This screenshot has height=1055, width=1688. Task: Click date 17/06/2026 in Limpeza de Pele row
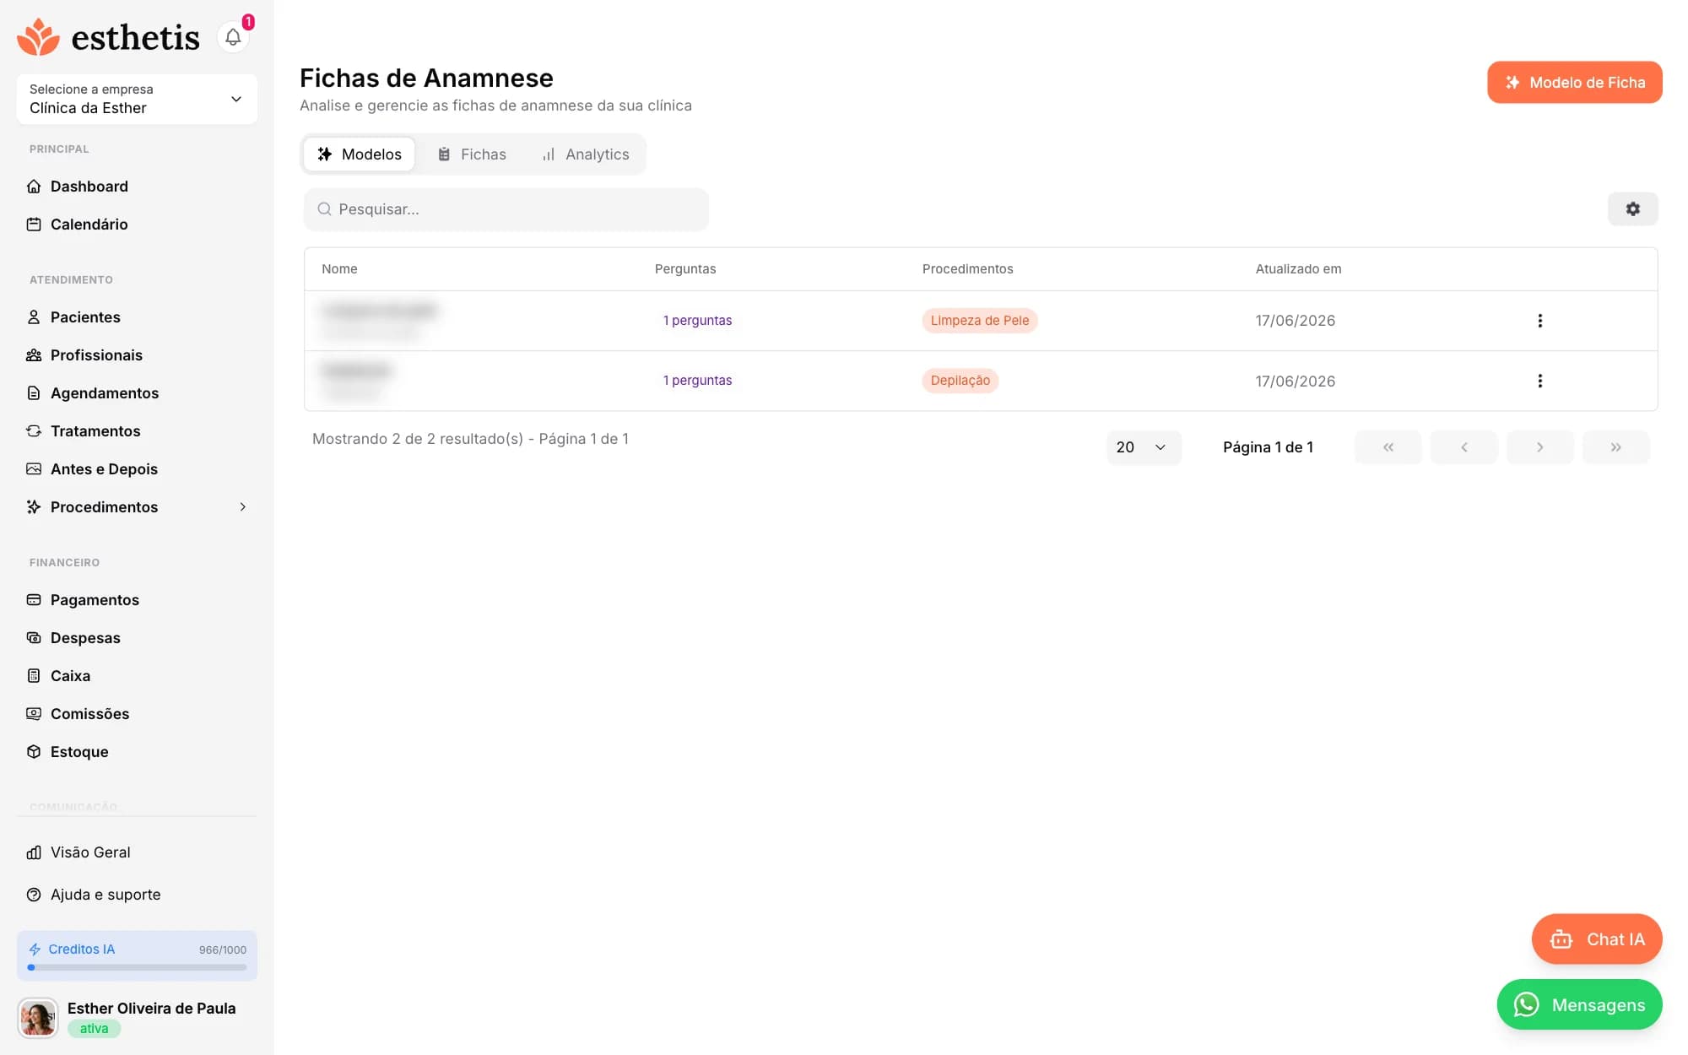pyautogui.click(x=1296, y=321)
